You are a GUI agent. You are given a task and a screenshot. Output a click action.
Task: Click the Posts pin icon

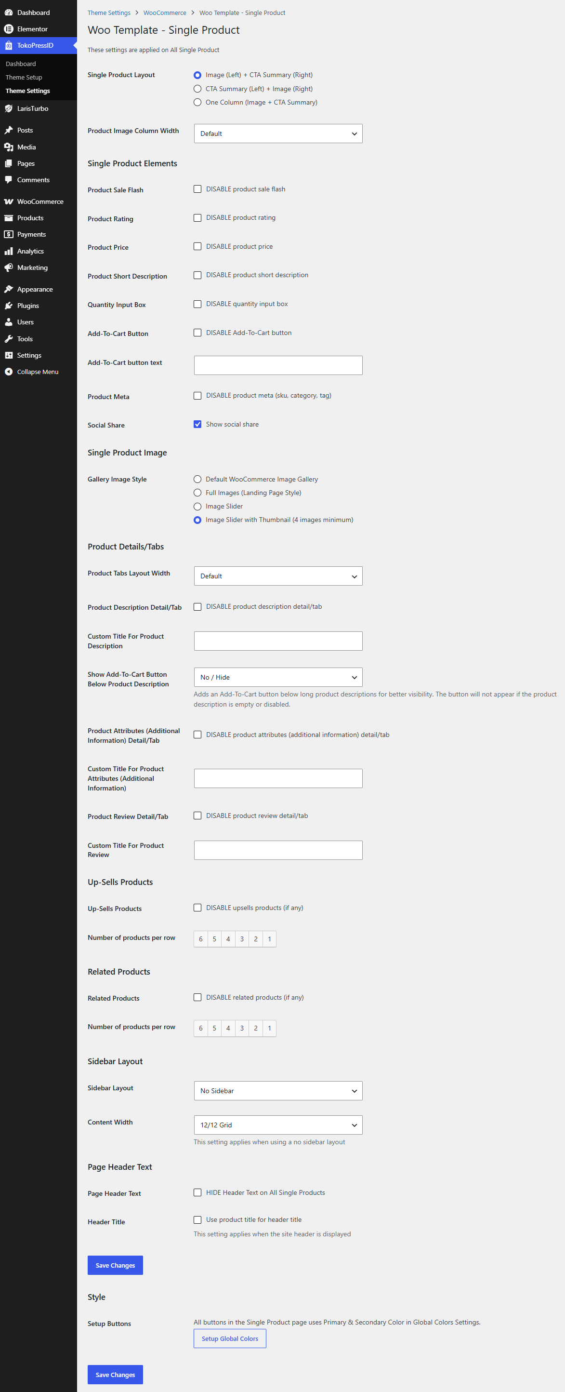point(9,130)
